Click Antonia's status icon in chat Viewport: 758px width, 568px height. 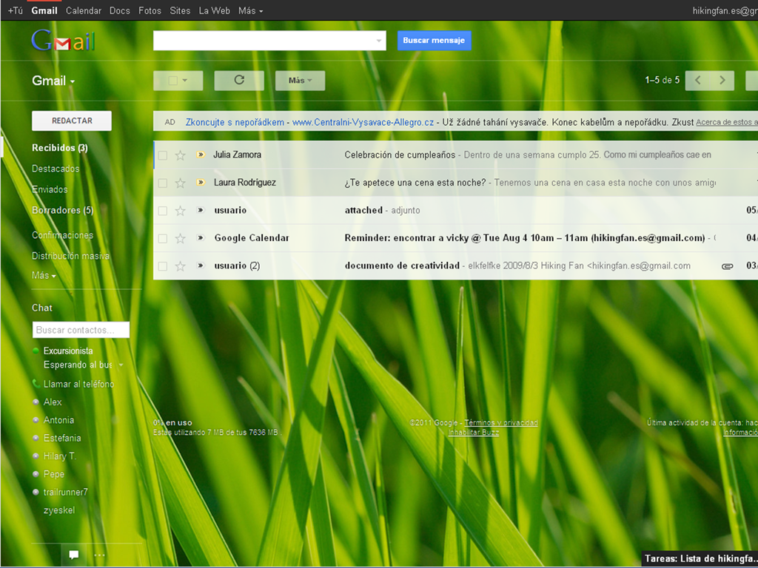click(x=36, y=420)
